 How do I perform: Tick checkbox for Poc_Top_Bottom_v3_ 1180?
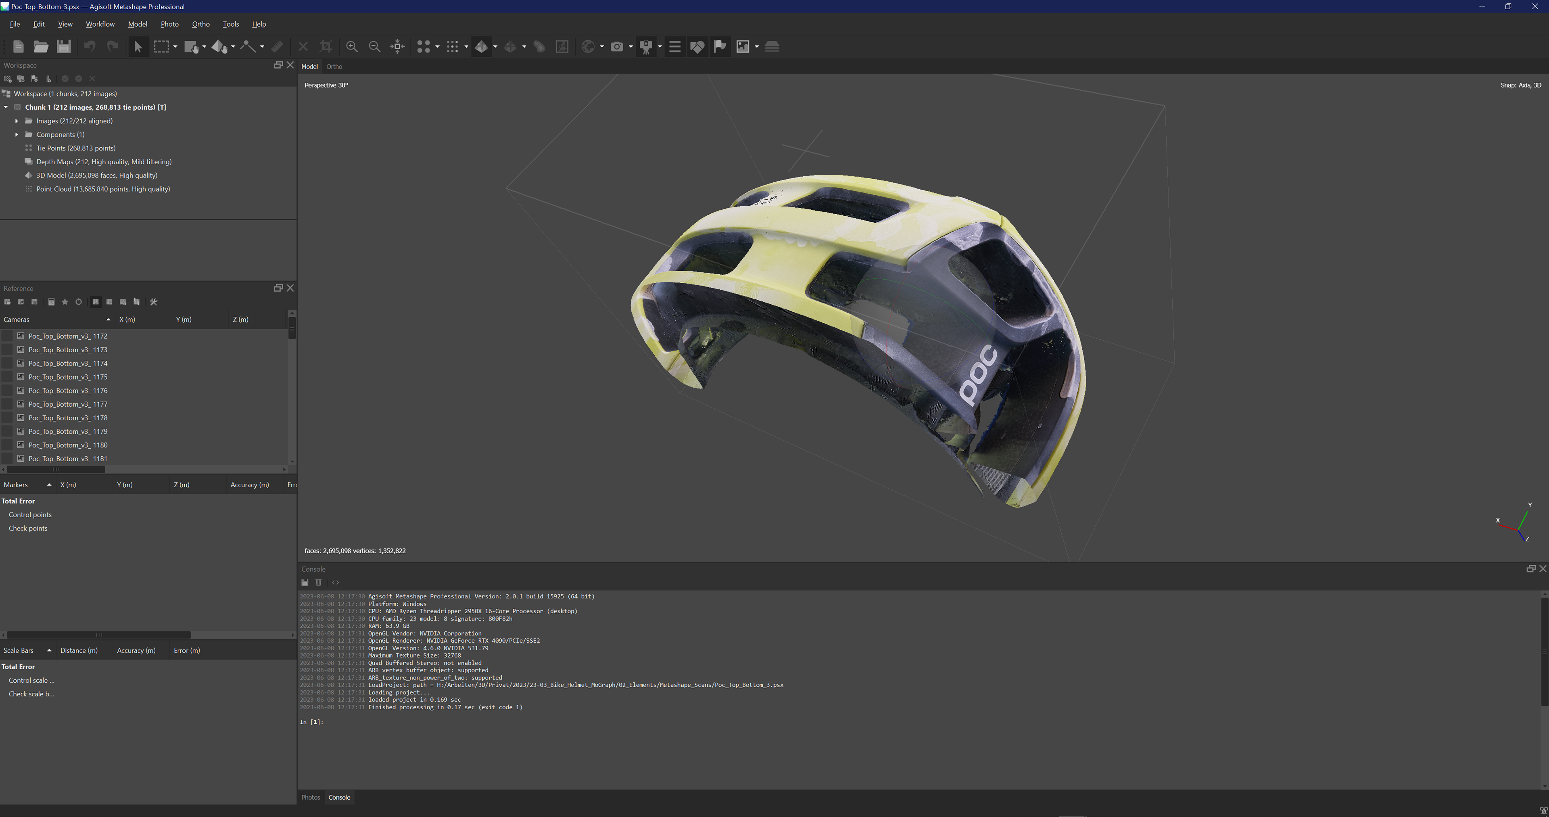[x=7, y=445]
